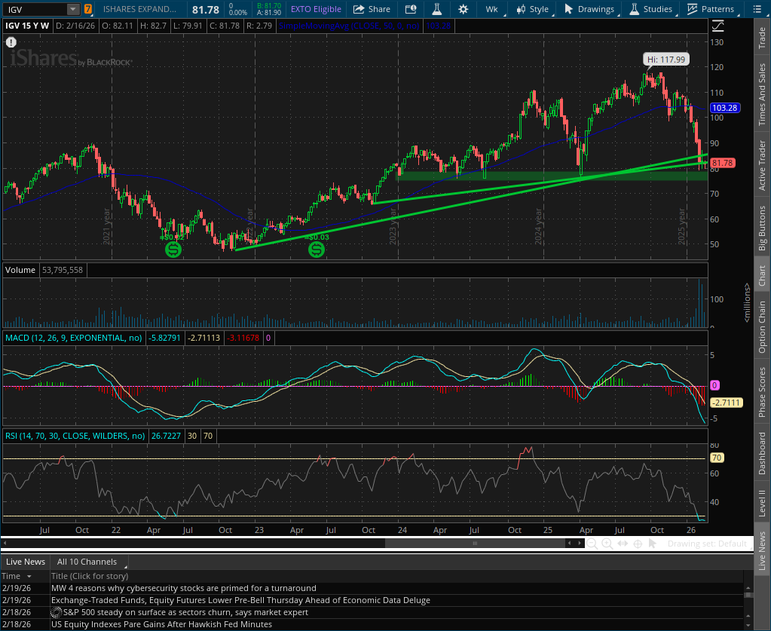The height and width of the screenshot is (631, 771).
Task: Open the Studies menu
Action: pos(650,9)
